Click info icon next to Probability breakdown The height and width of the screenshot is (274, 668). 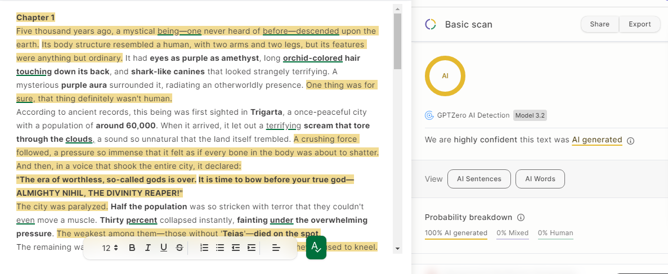(x=521, y=218)
